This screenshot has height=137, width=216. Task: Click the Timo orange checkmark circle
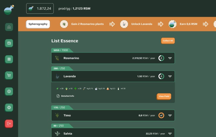click(161, 115)
